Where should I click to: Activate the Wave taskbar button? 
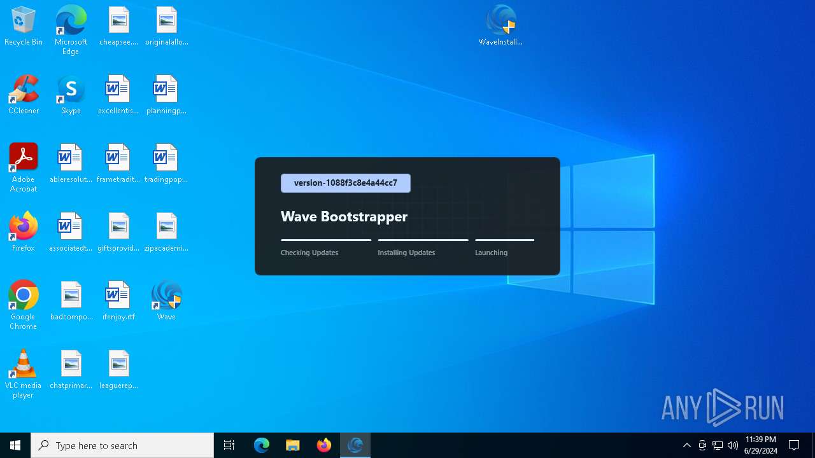(355, 445)
